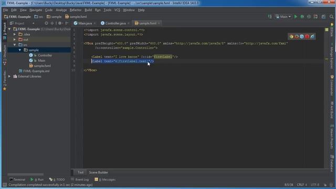Viewport: 336px width, 189px height.
Task: Open the TODO tool window
Action: tap(57, 180)
